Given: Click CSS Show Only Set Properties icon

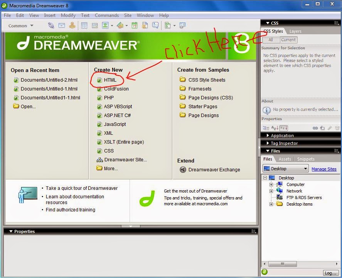Looking at the screenshot, I should (x=284, y=128).
